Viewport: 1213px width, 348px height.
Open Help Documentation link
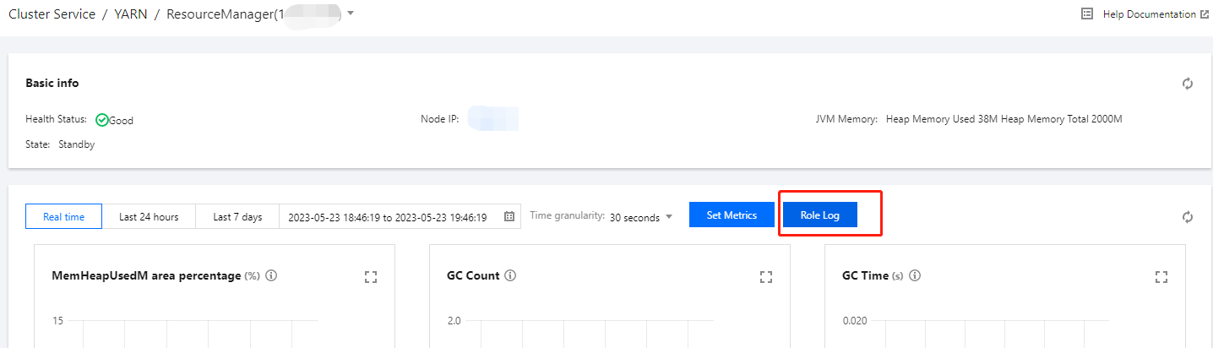click(1149, 14)
